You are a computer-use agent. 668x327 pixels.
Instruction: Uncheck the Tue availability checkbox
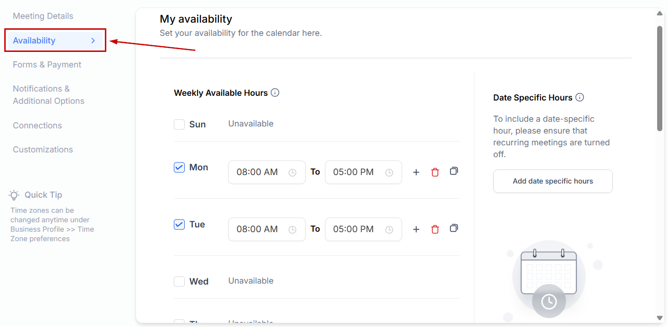(179, 225)
